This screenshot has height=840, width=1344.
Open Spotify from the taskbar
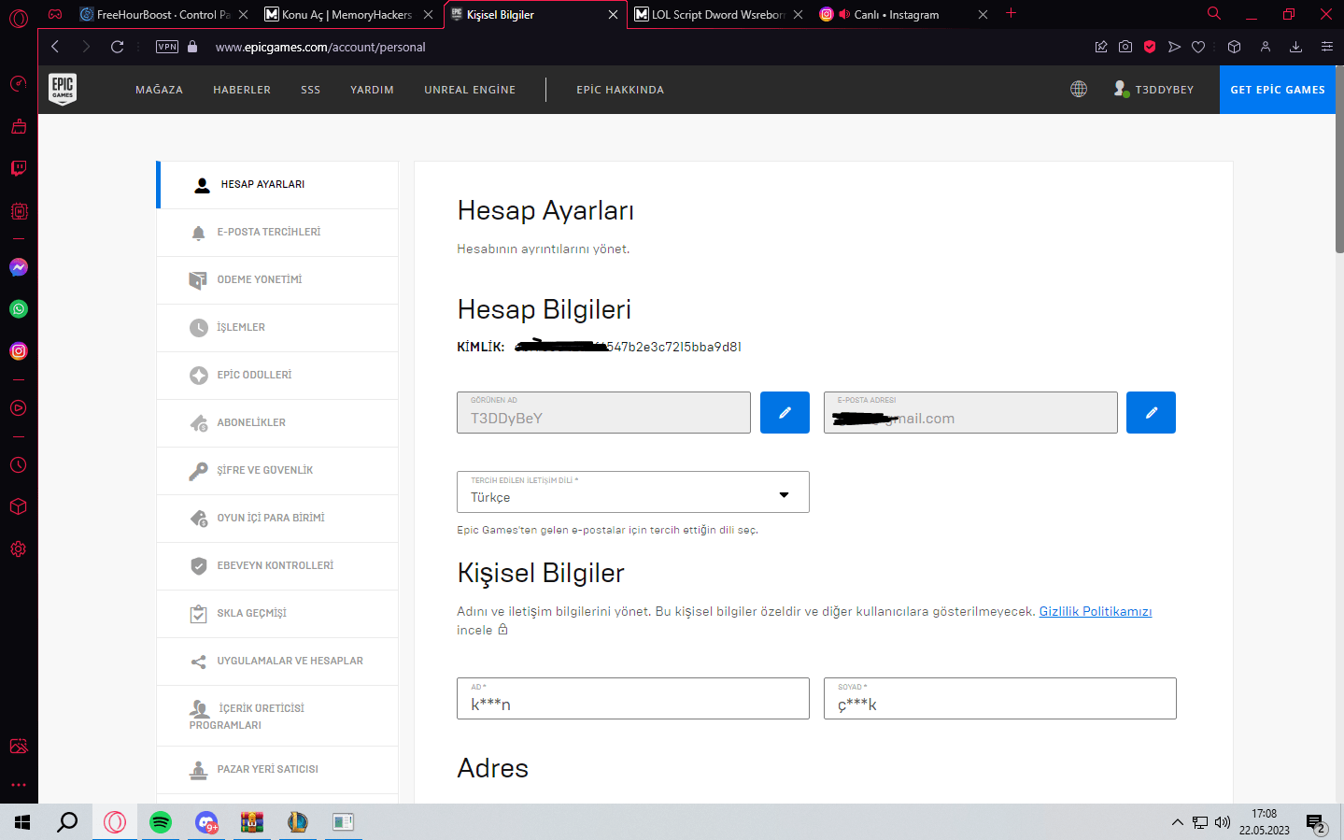click(x=161, y=822)
